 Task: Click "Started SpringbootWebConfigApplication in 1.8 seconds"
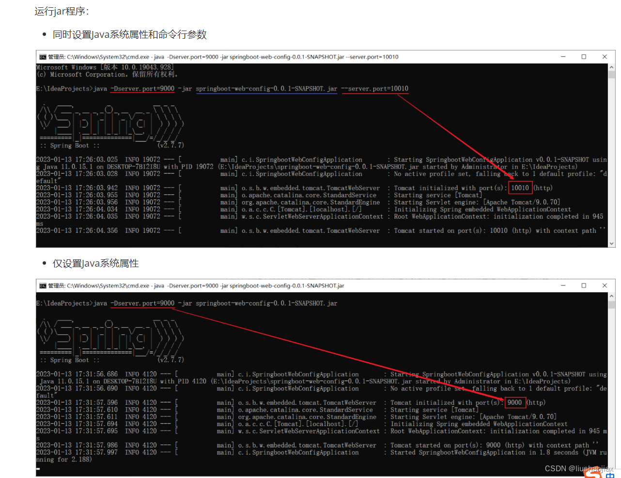(484, 452)
